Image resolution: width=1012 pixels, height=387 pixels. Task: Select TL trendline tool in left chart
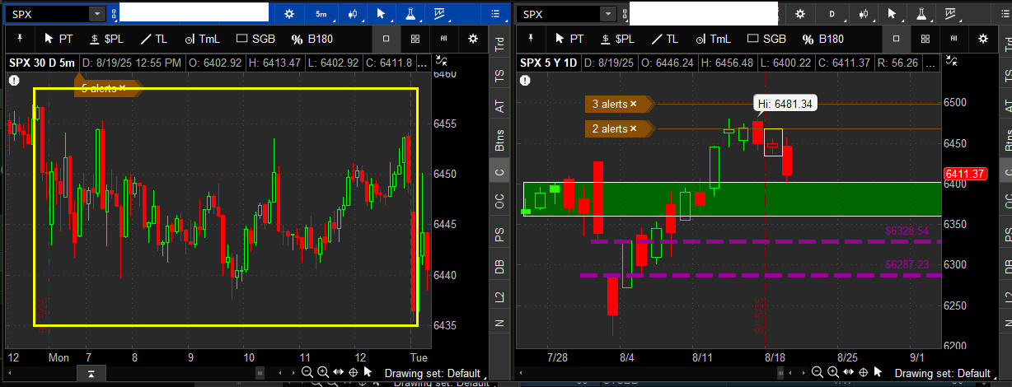[156, 39]
